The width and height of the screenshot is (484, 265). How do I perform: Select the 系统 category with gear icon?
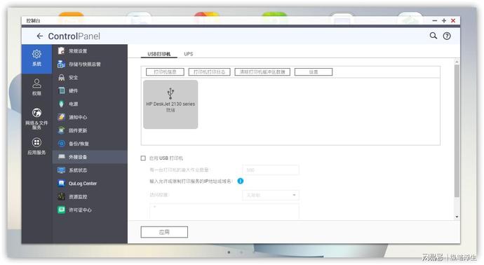click(36, 59)
